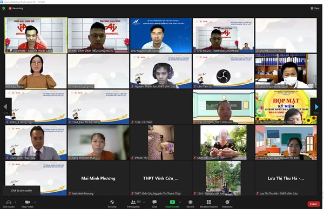Open the View layout menu
This screenshot has height=209, width=324.
pyautogui.click(x=315, y=8)
